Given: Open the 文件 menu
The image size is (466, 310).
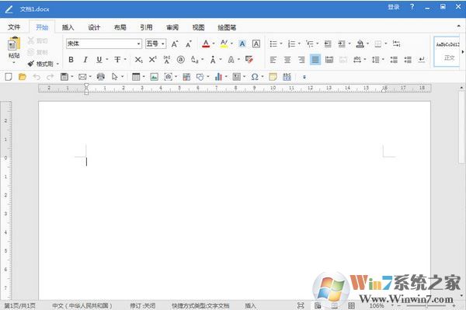Looking at the screenshot, I should 14,27.
